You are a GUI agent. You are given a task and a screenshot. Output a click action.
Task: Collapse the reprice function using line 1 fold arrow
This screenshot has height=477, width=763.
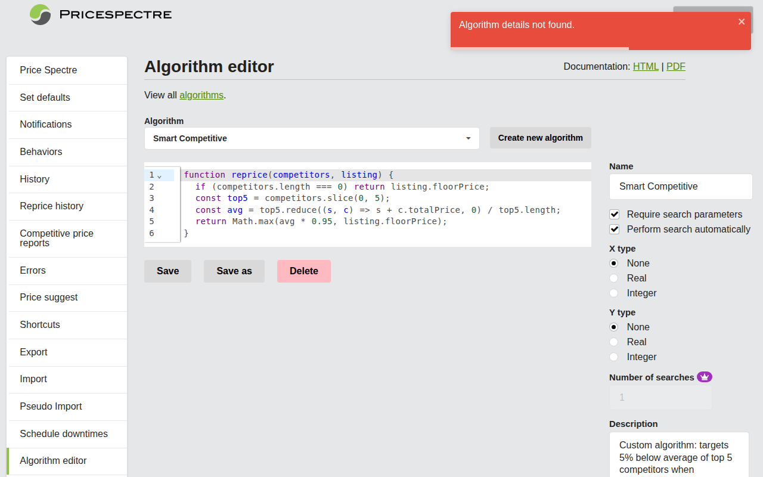(160, 176)
